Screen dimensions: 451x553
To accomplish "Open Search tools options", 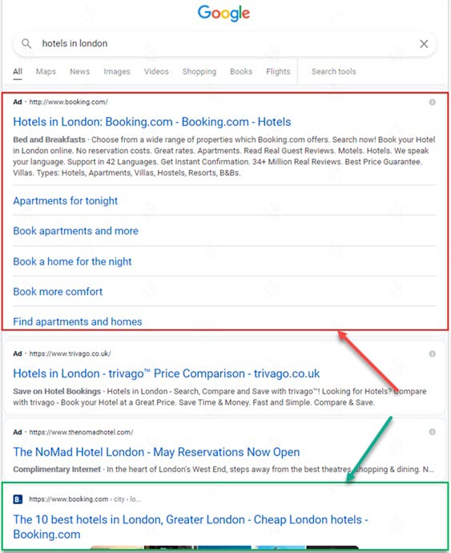I will (x=333, y=71).
